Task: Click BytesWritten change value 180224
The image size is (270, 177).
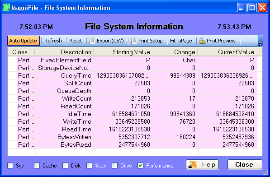Action: coord(186,137)
